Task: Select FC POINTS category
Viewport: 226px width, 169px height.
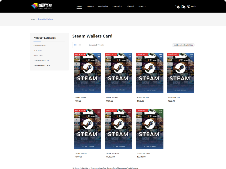Action: [38, 51]
